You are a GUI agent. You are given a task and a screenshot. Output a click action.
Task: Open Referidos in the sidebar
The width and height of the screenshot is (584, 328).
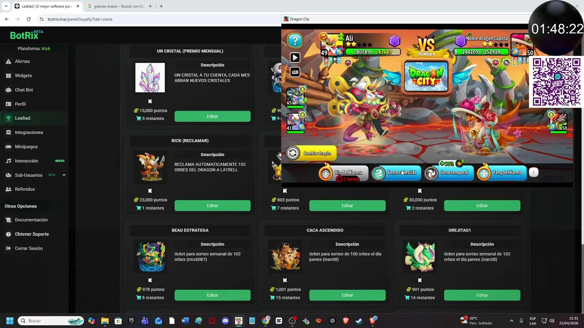tap(25, 189)
